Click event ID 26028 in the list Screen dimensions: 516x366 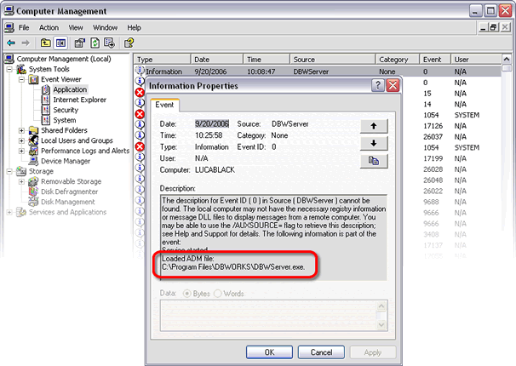(x=433, y=169)
